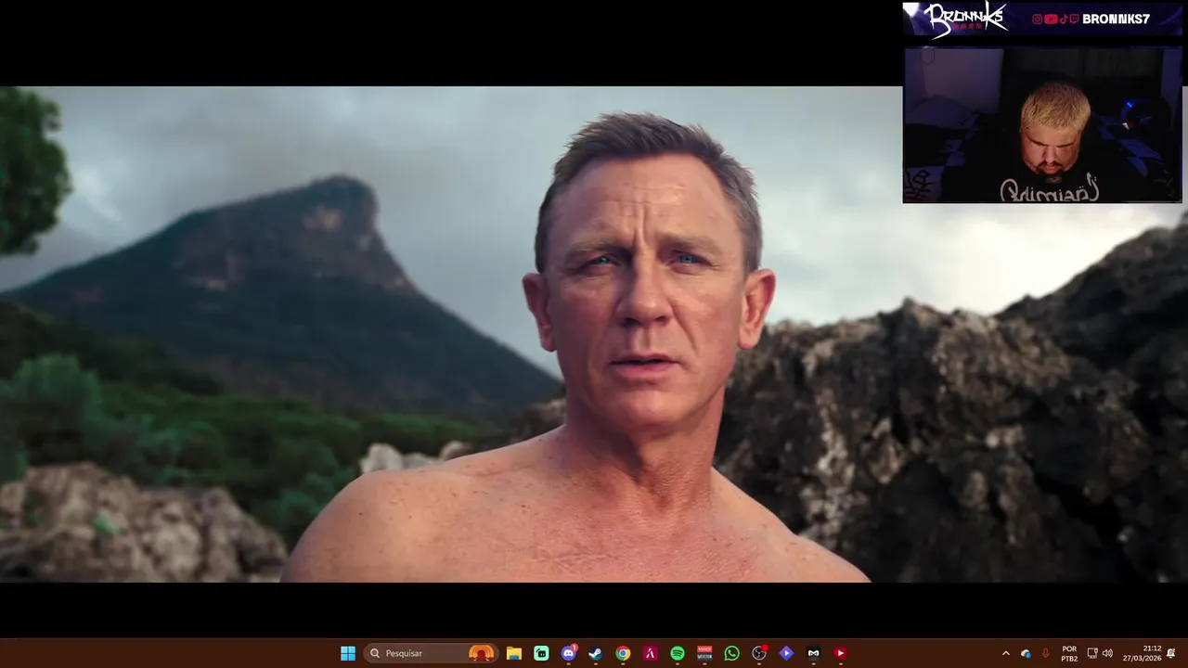
Task: Open the notifications bell icon
Action: pos(1171,653)
